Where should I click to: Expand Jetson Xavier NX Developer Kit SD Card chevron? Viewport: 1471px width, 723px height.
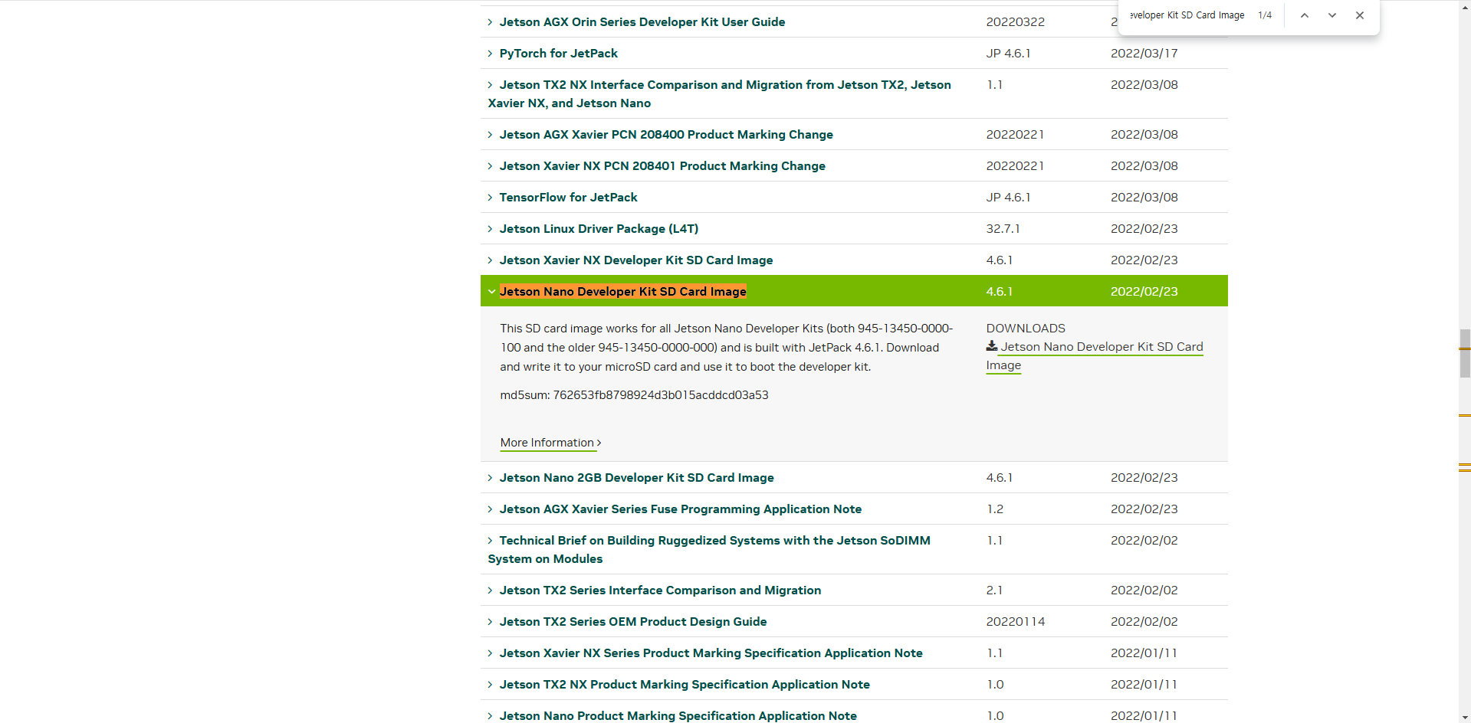click(491, 260)
